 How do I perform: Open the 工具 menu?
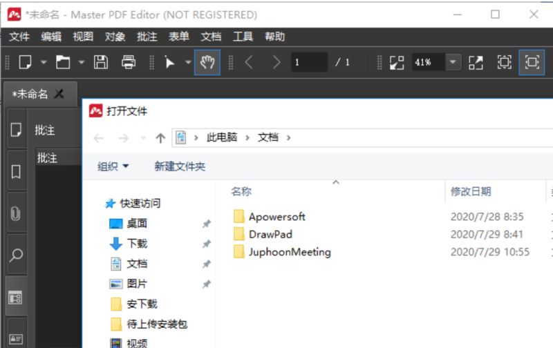click(x=243, y=37)
